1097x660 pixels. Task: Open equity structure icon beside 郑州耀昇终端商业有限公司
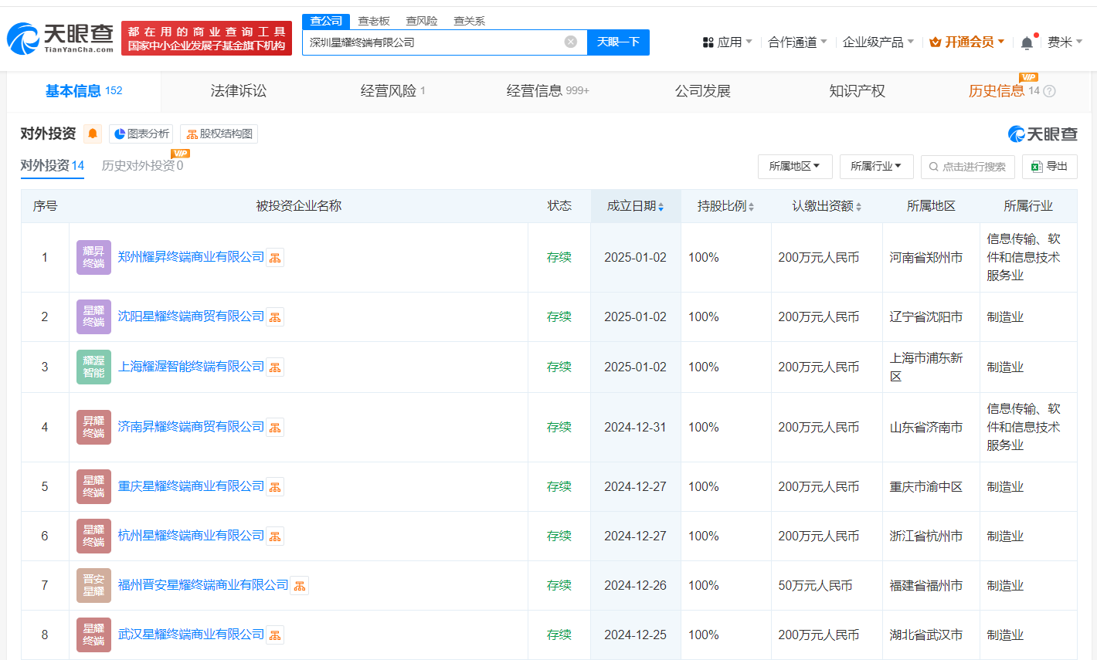(x=275, y=258)
